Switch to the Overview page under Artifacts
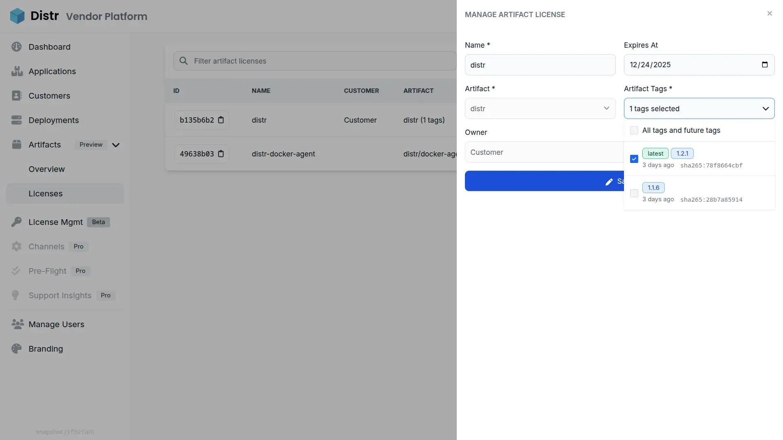 pos(46,169)
